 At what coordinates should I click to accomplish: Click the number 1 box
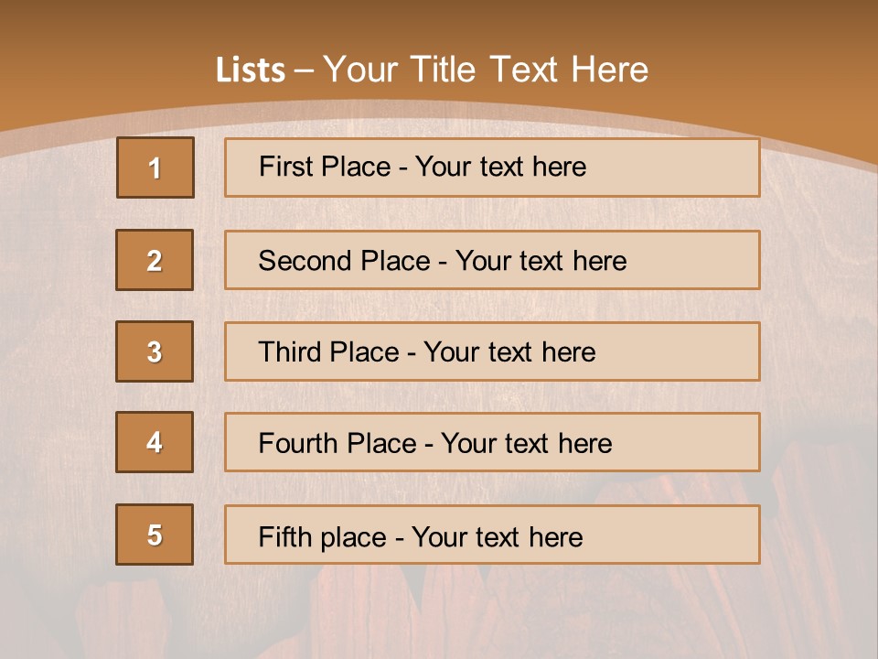[x=155, y=167]
